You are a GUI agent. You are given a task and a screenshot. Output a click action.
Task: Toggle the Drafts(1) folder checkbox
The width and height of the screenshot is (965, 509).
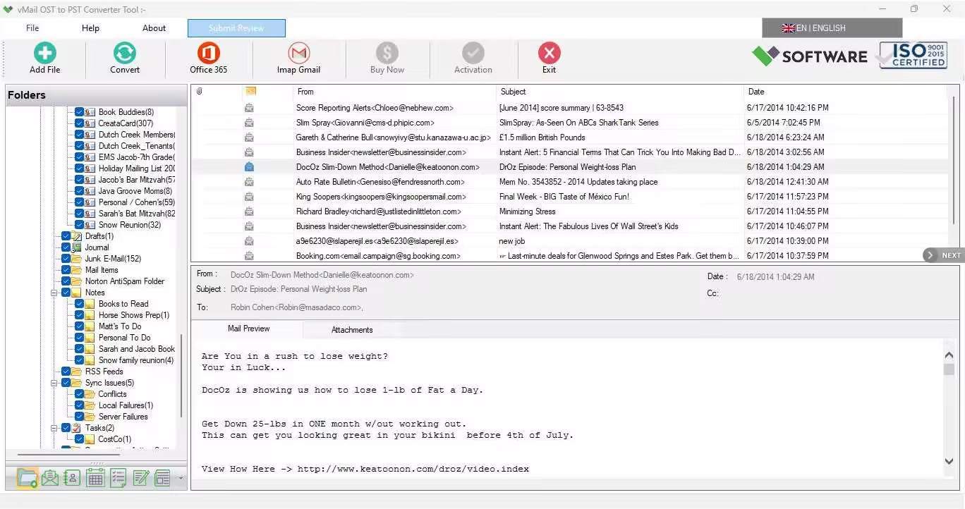(66, 236)
